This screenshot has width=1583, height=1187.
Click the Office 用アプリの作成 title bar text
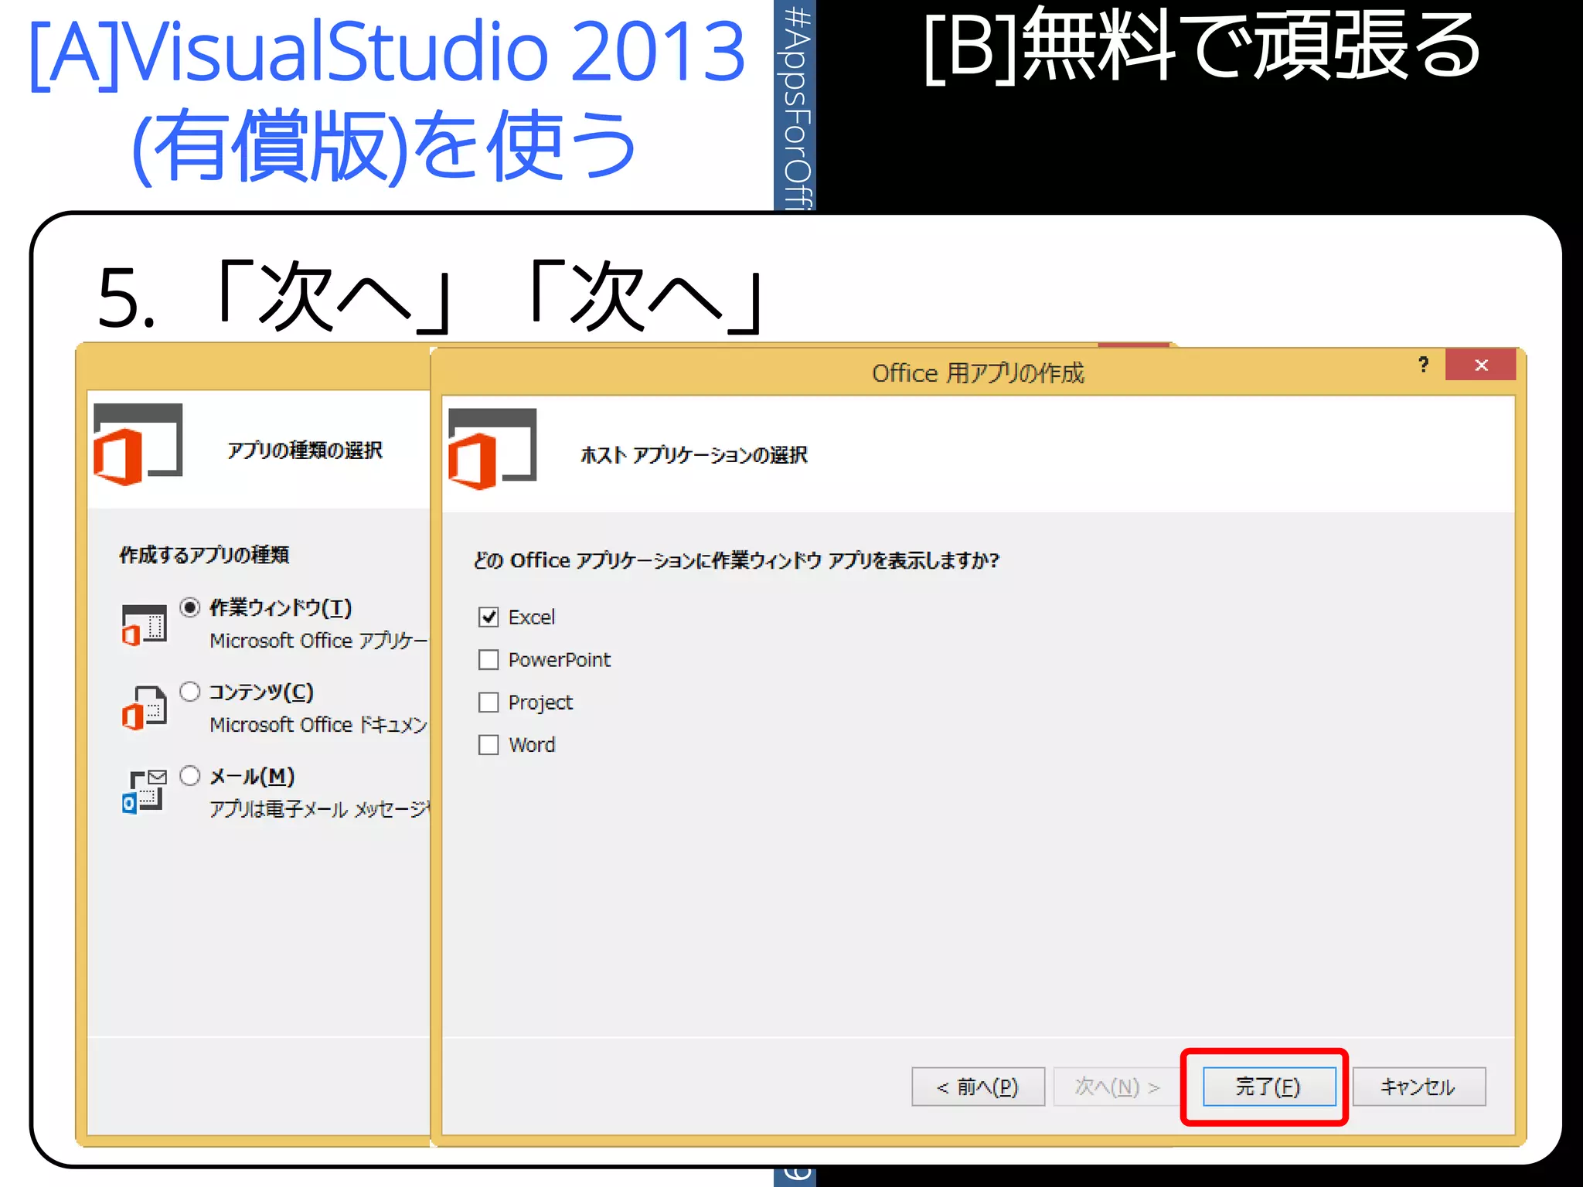pos(978,373)
